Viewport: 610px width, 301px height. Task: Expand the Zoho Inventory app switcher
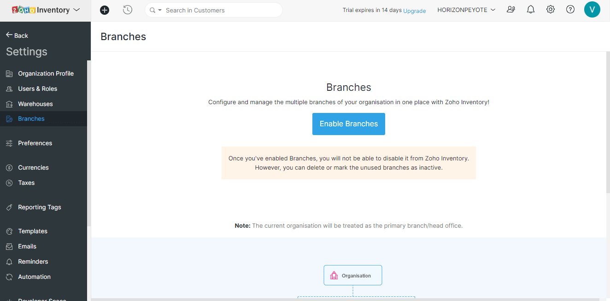coord(76,10)
